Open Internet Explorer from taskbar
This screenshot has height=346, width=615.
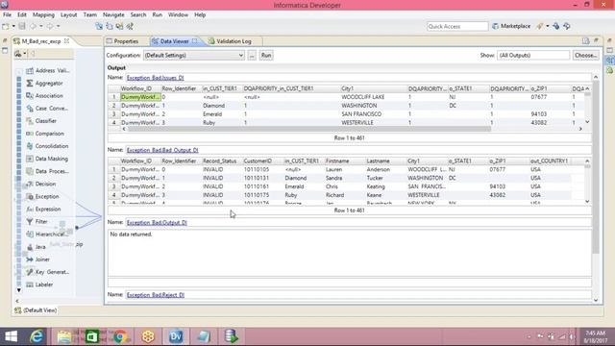37,336
